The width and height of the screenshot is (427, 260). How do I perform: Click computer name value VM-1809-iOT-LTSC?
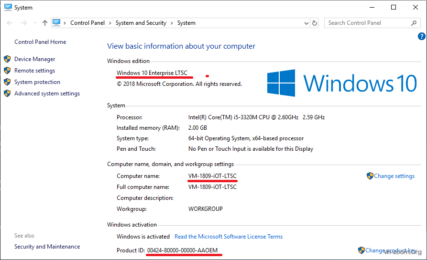212,176
